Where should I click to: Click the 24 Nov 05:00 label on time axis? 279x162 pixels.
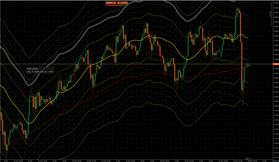point(253,161)
